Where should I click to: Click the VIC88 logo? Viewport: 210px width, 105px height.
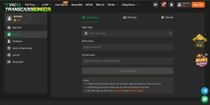[x=13, y=5]
